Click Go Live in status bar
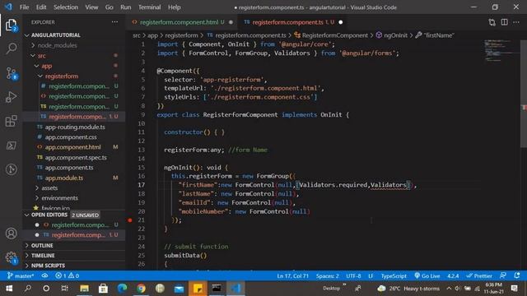Viewport: 527px width, 296px height. point(427,276)
